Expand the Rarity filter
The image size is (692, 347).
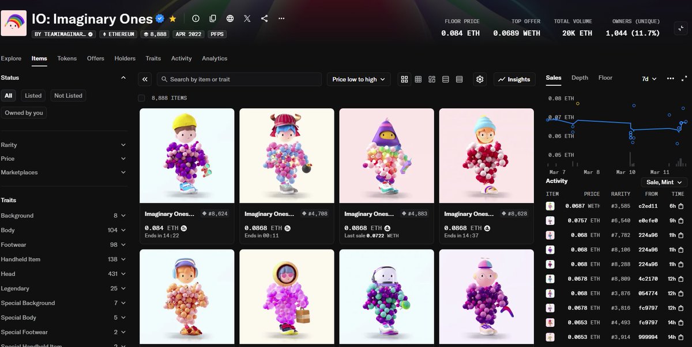click(x=63, y=145)
